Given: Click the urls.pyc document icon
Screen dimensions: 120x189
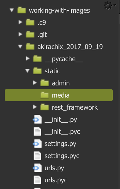Looking at the screenshot, I should point(37,180).
